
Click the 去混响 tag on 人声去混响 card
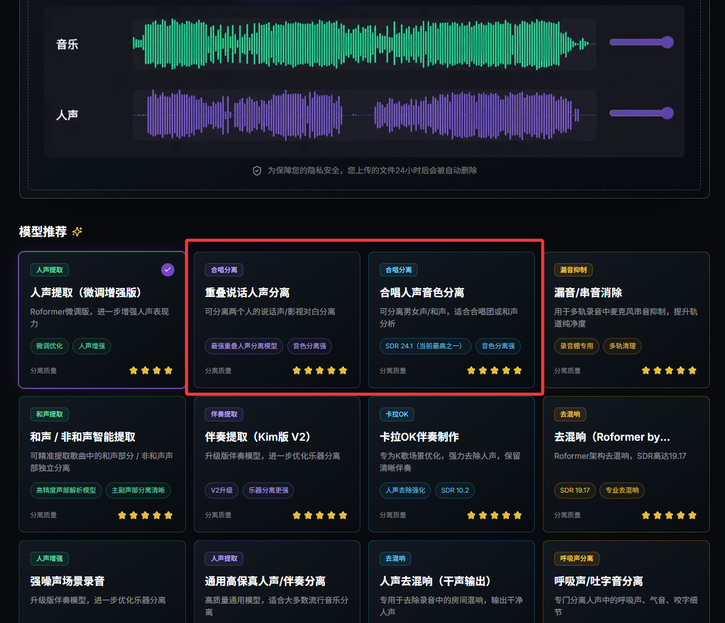395,558
